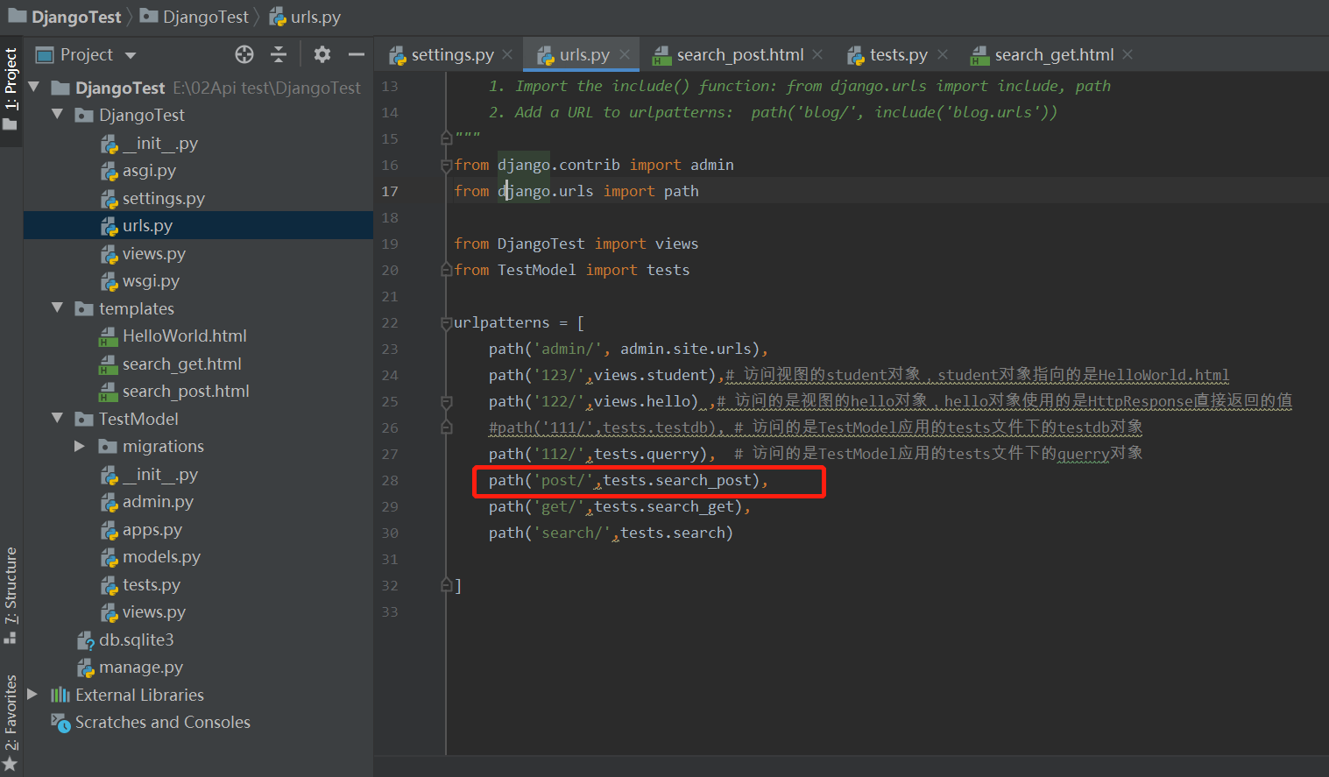Expand the migrations folder
1329x777 pixels.
coord(80,446)
